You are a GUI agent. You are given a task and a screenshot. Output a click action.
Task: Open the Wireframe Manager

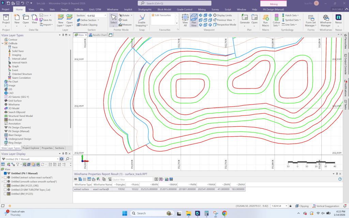point(325,20)
